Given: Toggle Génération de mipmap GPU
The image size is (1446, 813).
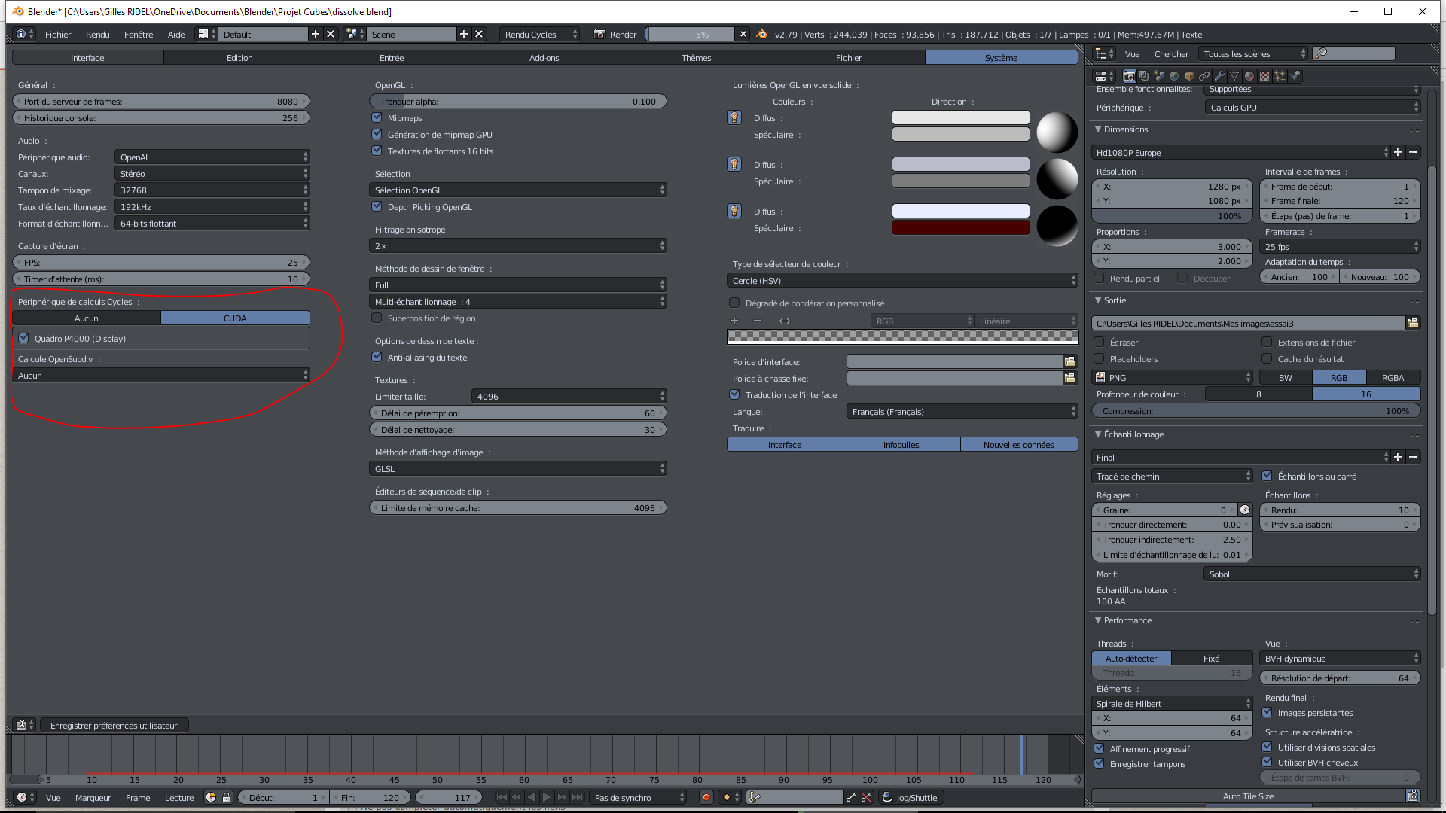Looking at the screenshot, I should click(x=377, y=134).
